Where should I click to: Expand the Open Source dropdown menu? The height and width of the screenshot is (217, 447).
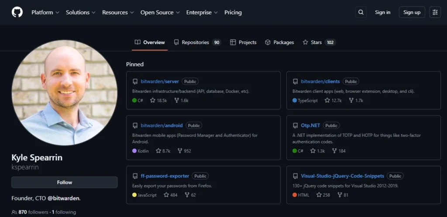(x=160, y=13)
